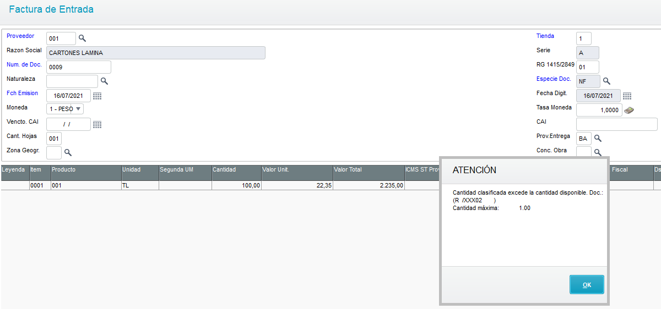Open Zona Geogr. search magnifier icon
Screen dimensions: 661x309
(x=68, y=152)
